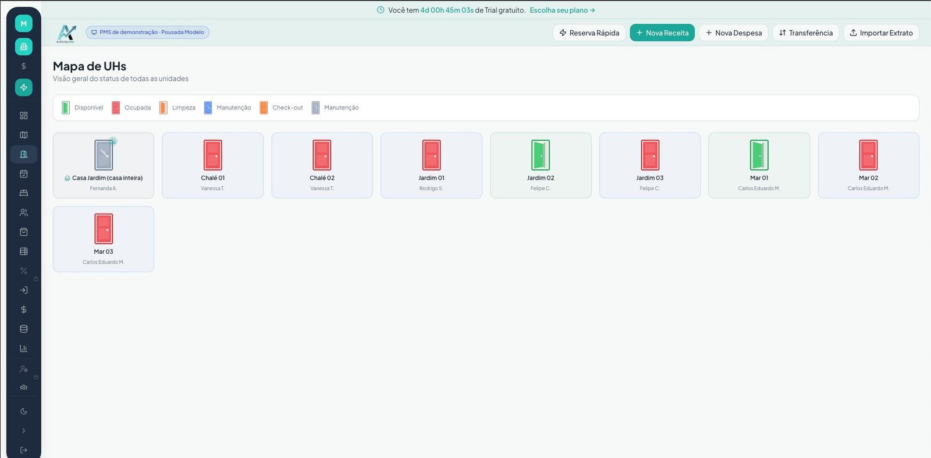Expand the sidebar with the chevron arrow

click(23, 431)
